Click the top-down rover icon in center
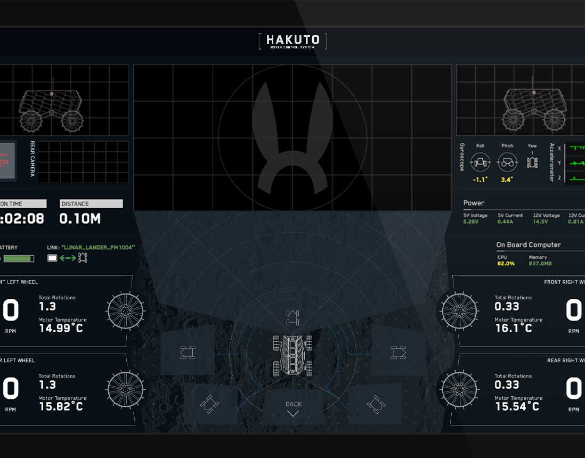This screenshot has height=458, width=585. point(293,355)
